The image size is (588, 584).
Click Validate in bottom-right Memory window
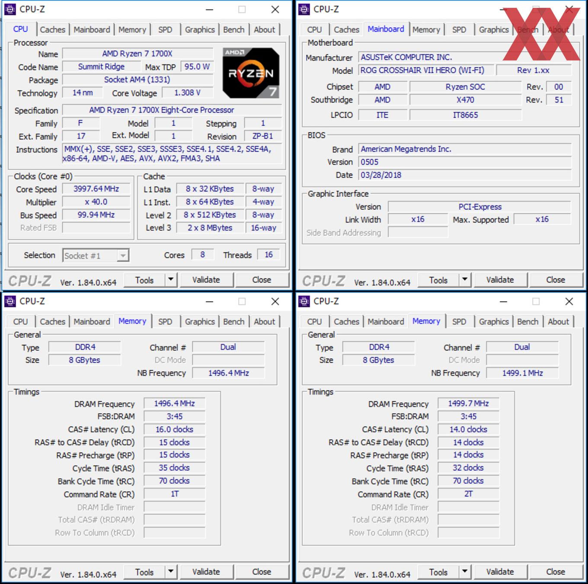[500, 572]
